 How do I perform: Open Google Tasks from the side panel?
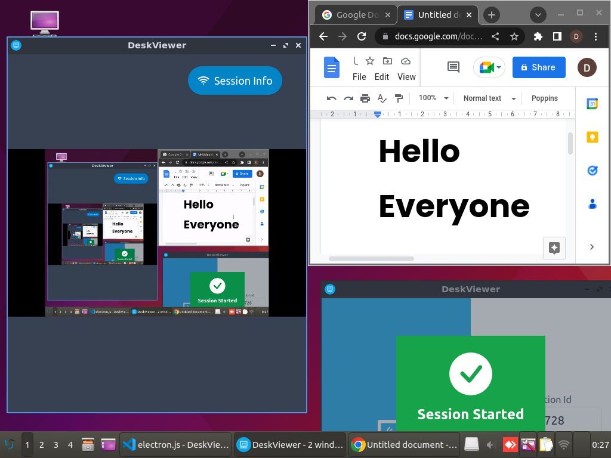[x=592, y=171]
